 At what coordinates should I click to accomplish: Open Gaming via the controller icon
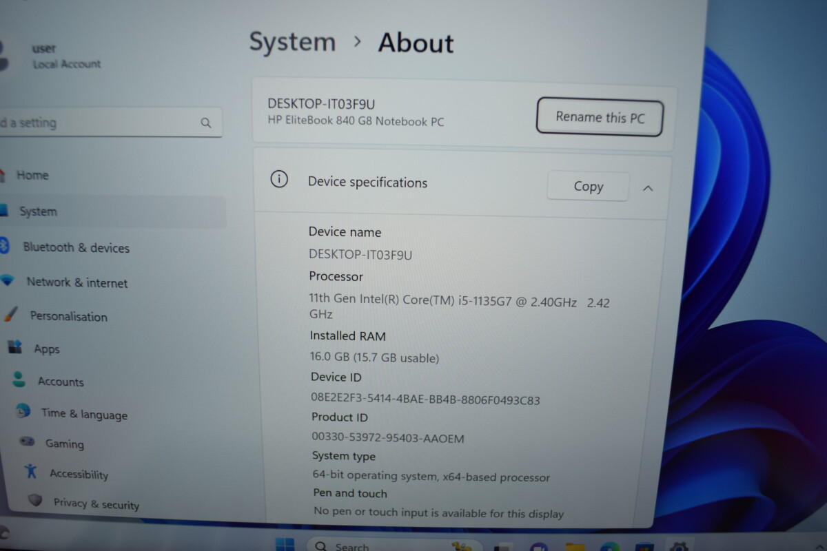(27, 441)
